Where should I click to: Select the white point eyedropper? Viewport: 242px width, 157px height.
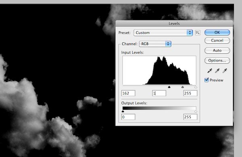[x=225, y=71]
